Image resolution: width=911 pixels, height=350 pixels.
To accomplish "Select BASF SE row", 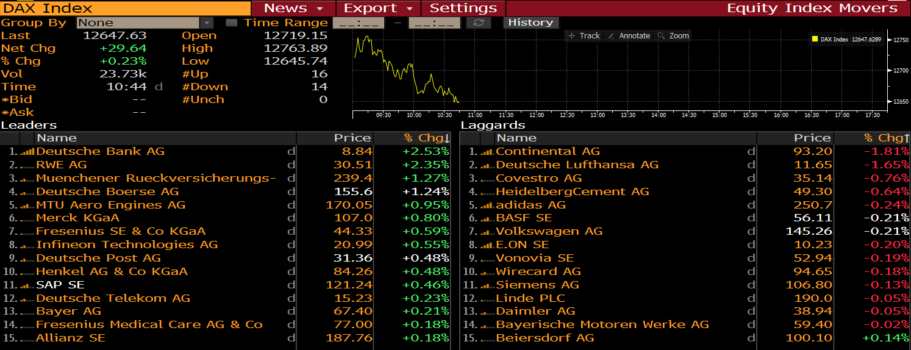I will (685, 218).
